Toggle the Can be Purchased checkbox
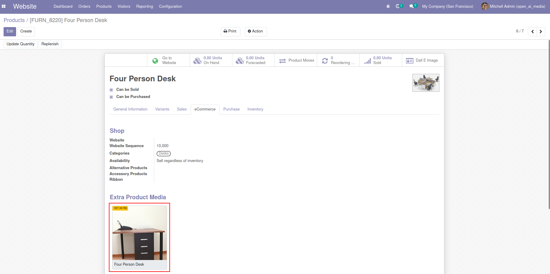 pos(111,97)
